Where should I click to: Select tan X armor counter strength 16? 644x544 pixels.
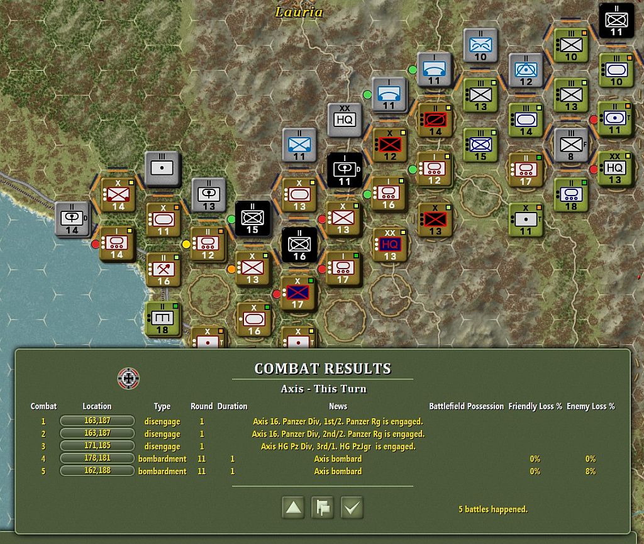254,319
